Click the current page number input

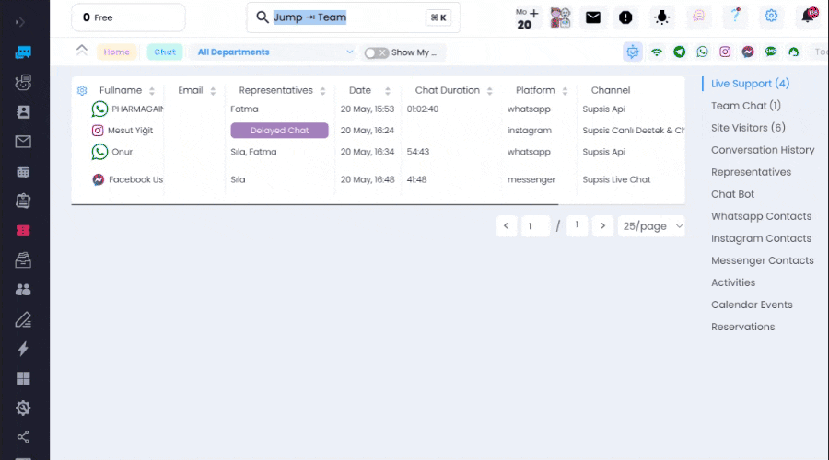[x=535, y=226]
